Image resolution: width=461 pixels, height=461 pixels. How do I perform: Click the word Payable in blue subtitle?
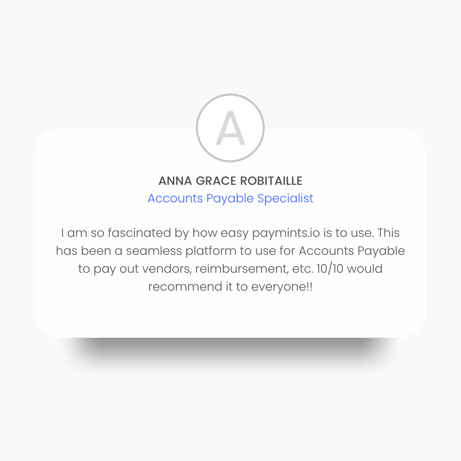(230, 199)
